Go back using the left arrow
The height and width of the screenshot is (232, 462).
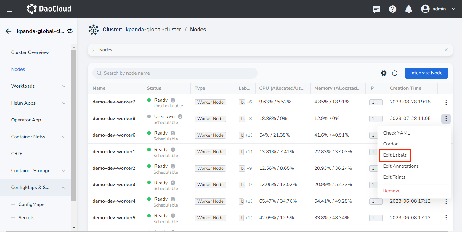click(8, 31)
